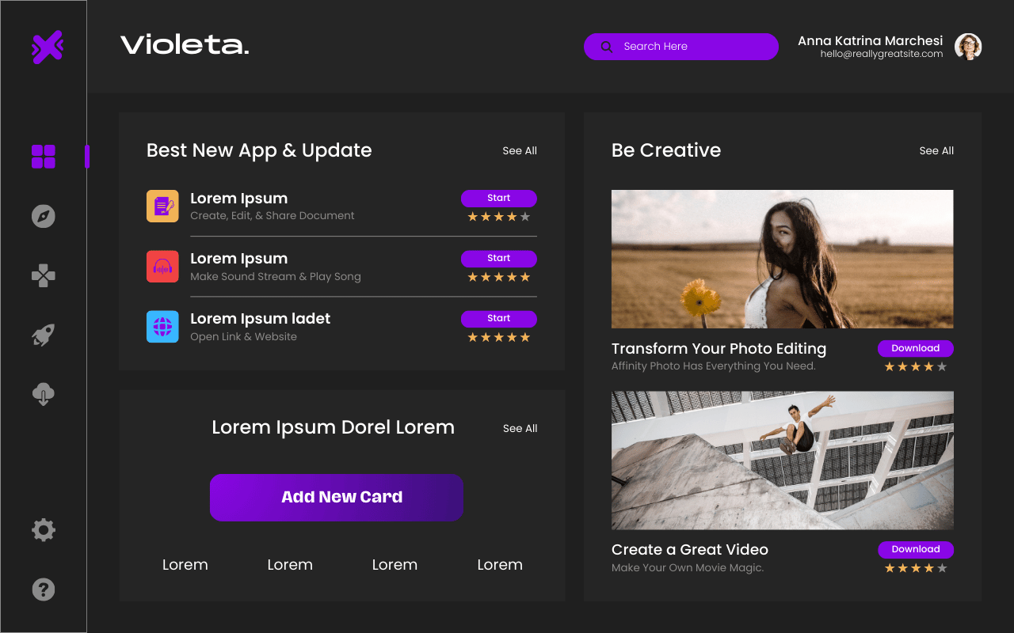
Task: Click 'Make Your Own Movie Magic.' text
Action: click(688, 568)
